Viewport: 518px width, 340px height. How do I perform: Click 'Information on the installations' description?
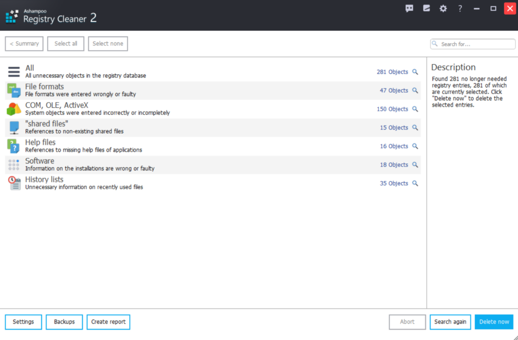90,168
